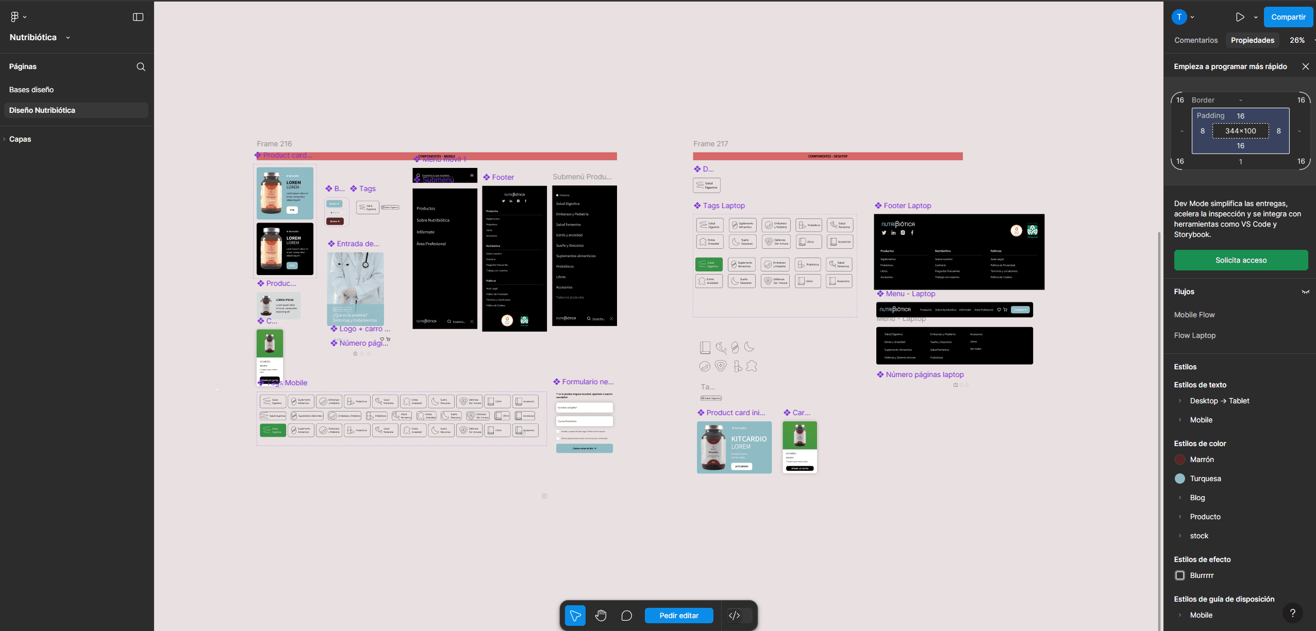
Task: Expand the Desktop → Tablet text styles
Action: tap(1180, 401)
